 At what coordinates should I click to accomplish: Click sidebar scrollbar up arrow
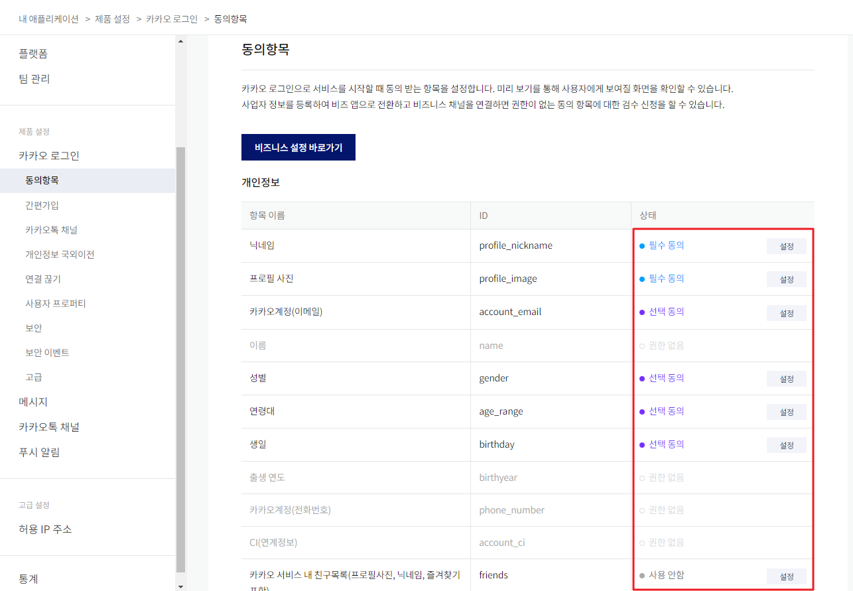point(181,41)
